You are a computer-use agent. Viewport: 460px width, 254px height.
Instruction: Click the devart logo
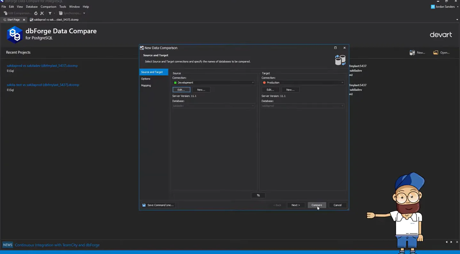pos(441,34)
